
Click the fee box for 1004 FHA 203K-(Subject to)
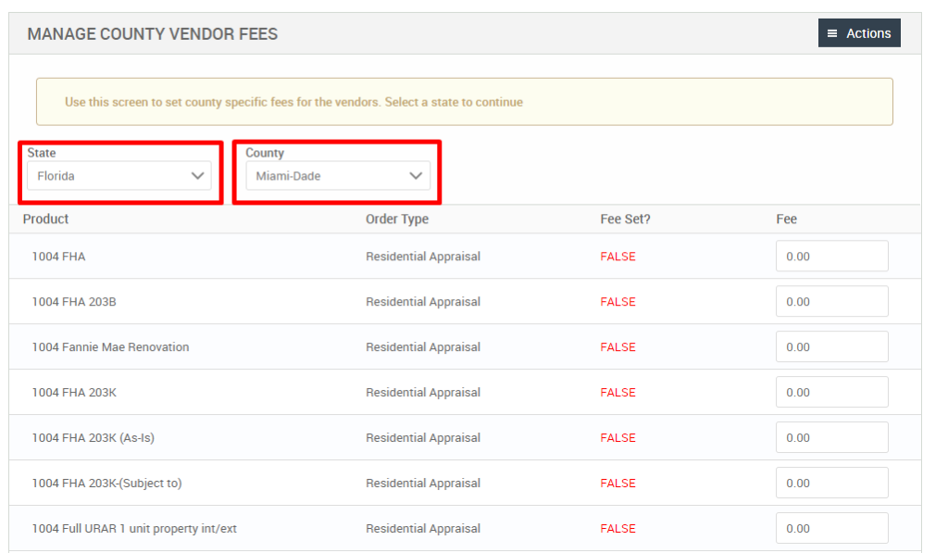(x=831, y=482)
